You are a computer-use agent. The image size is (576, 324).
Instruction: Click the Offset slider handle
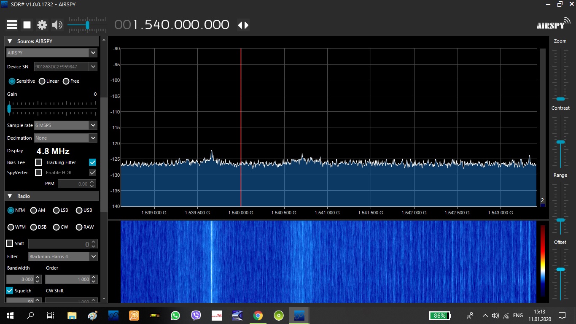[560, 269]
